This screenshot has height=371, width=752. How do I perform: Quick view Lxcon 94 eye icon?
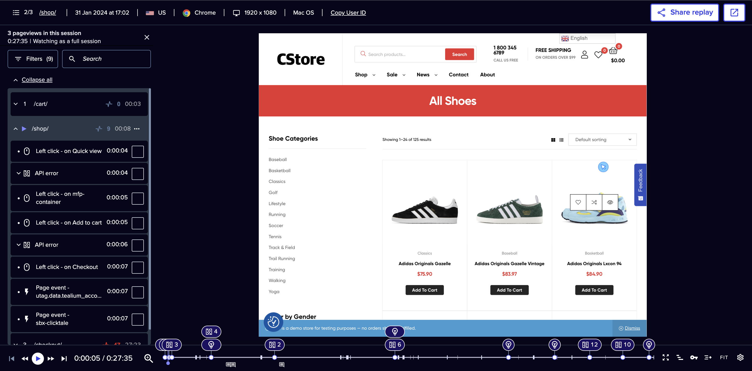610,202
